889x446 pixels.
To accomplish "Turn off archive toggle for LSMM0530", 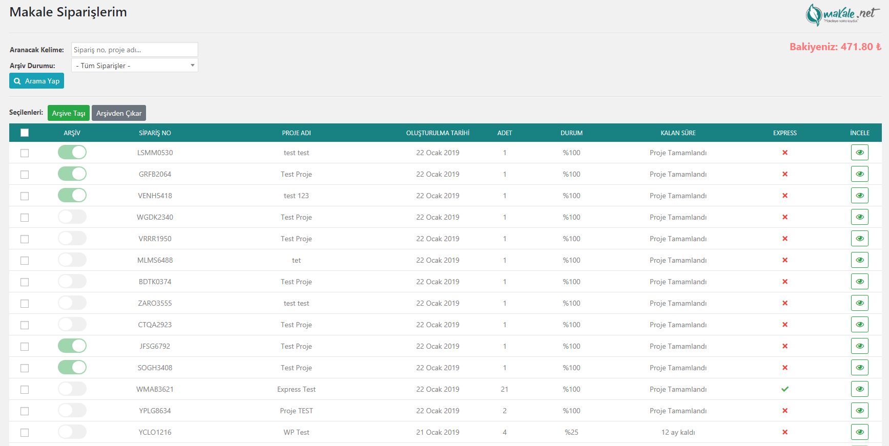I will coord(72,152).
